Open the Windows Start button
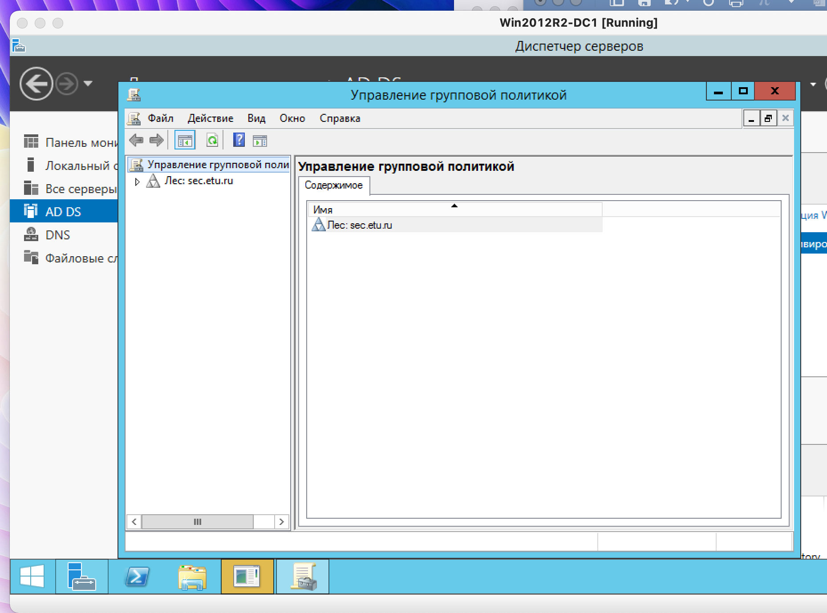Image resolution: width=827 pixels, height=613 pixels. pos(32,577)
